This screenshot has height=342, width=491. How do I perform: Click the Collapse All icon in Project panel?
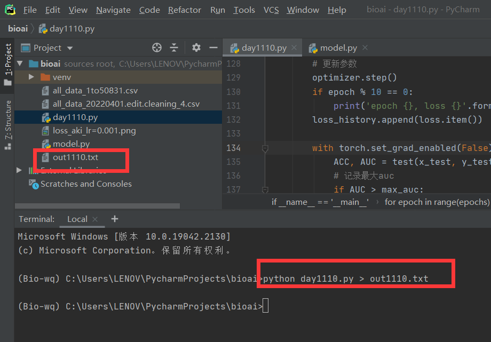(174, 47)
